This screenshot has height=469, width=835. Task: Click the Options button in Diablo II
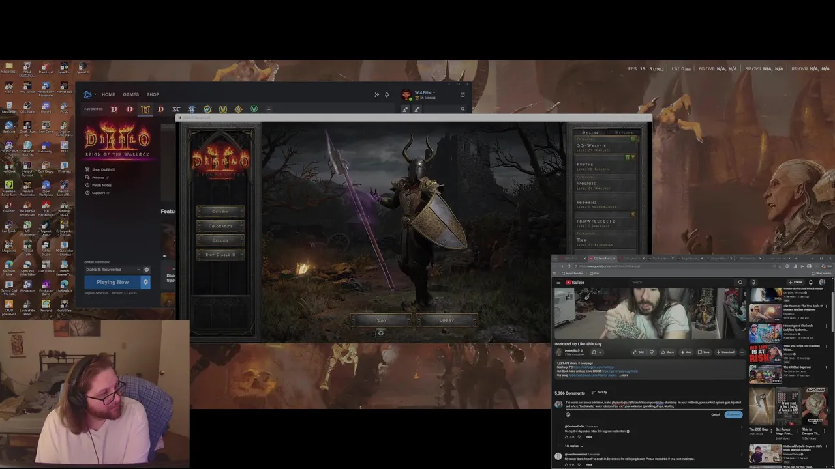tap(220, 211)
